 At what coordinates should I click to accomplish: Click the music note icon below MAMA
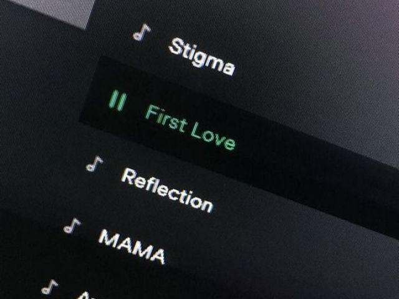[x=50, y=287]
